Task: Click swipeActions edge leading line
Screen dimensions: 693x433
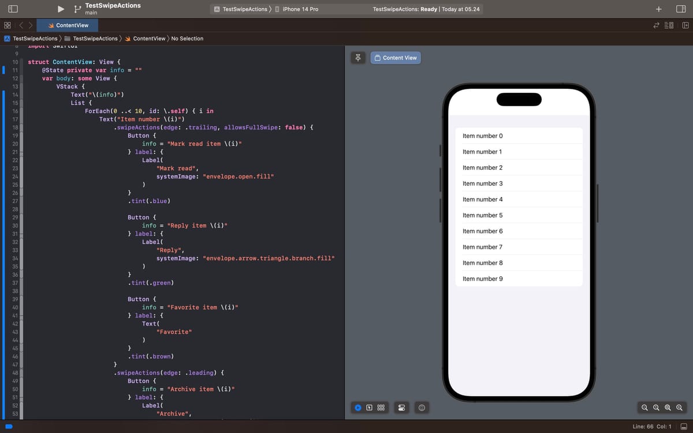Action: (169, 373)
